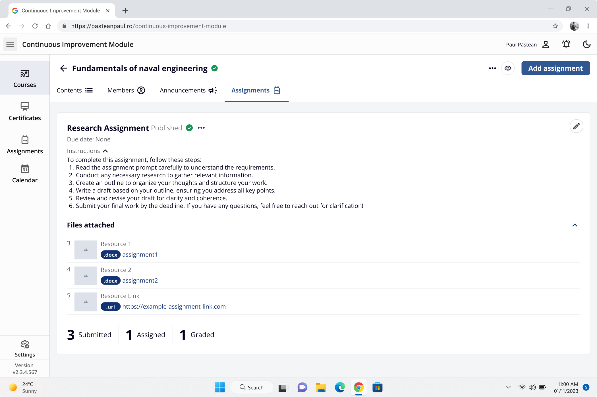
Task: Collapse the Files attached section
Action: (x=575, y=225)
